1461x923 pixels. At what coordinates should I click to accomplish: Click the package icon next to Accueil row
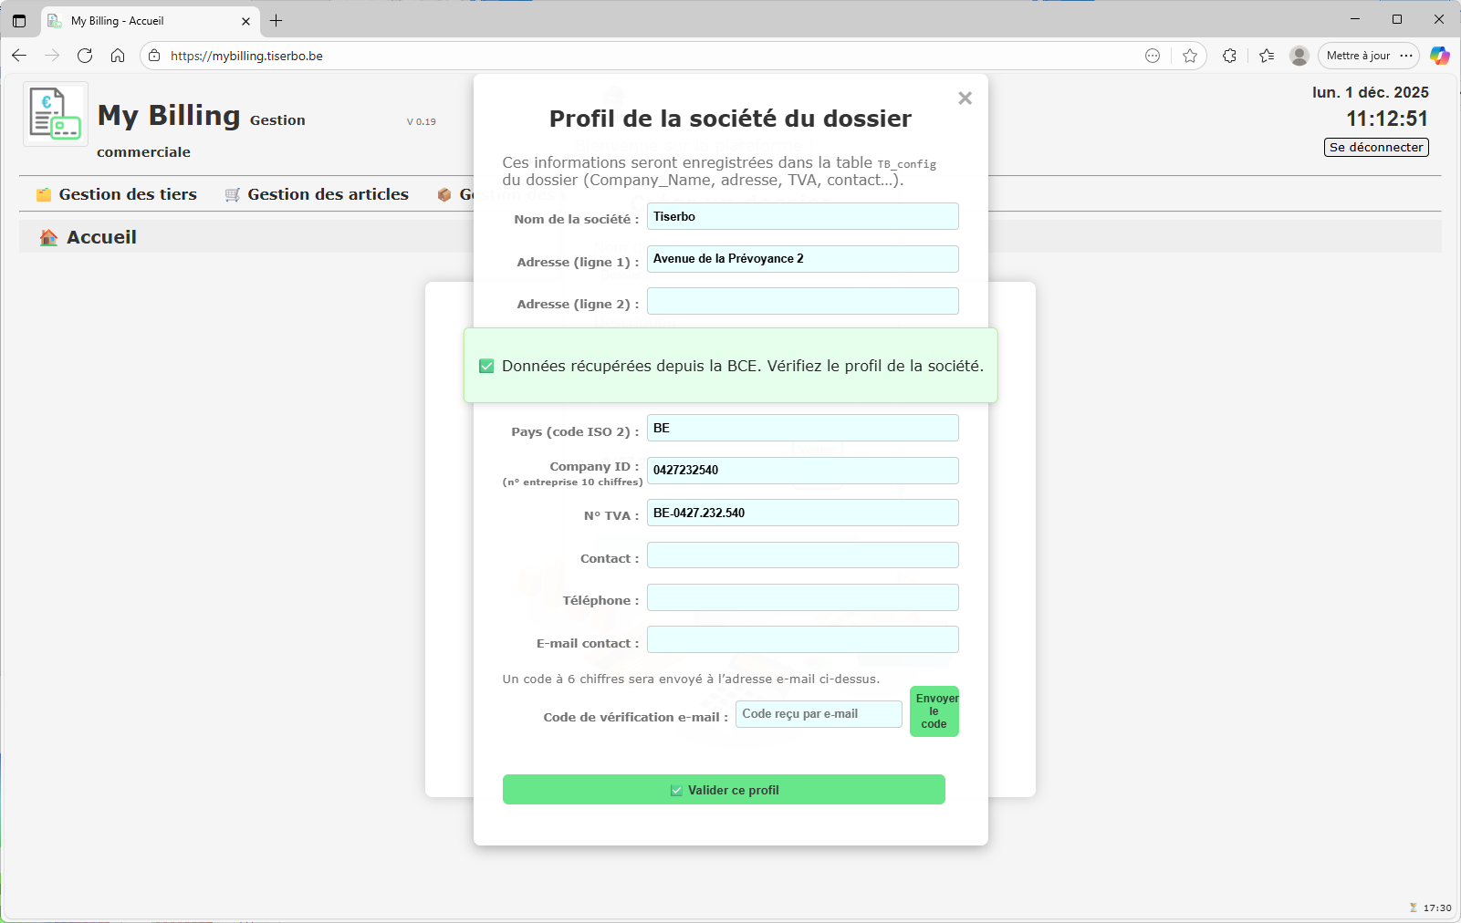[444, 193]
